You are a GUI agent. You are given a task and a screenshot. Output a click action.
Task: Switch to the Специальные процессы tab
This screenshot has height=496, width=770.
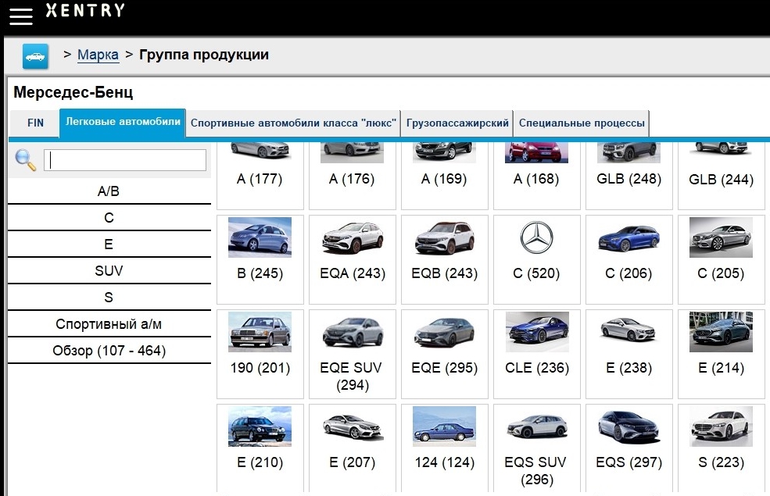pyautogui.click(x=582, y=123)
